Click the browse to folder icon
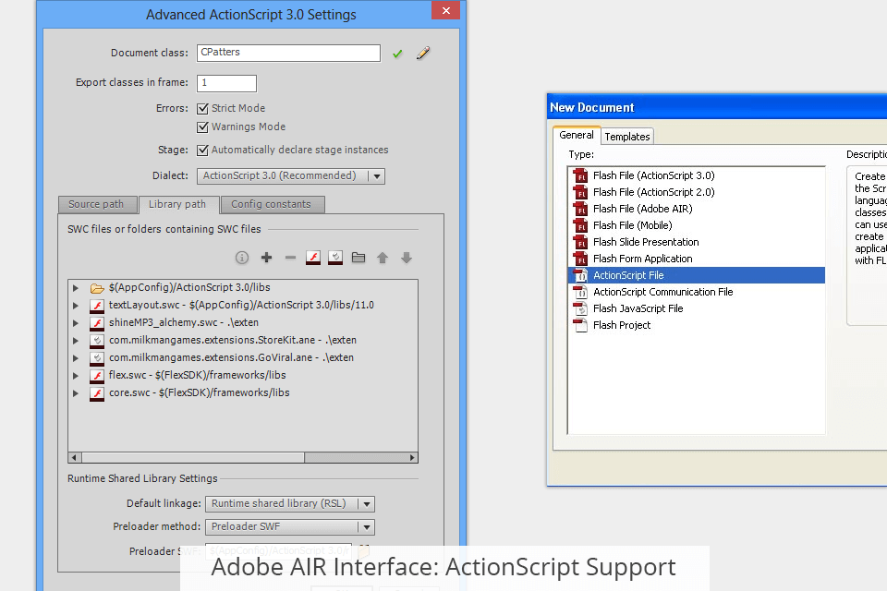Screen dimensions: 887x591 358,258
